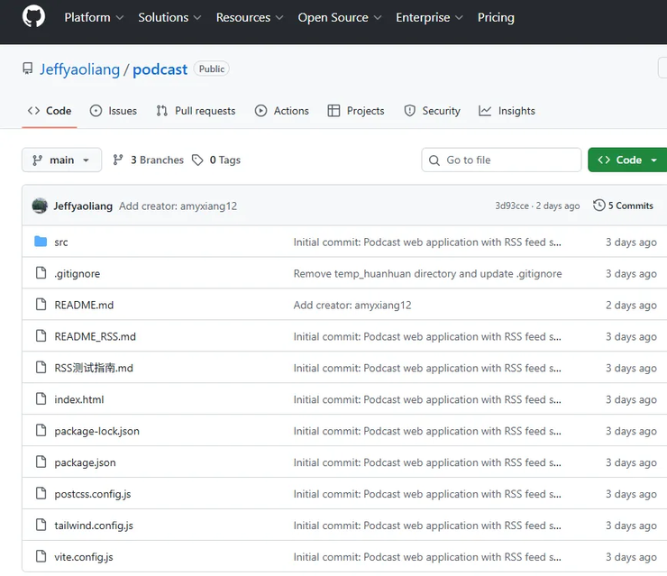Screen dimensions: 667x576
Task: Click the file icon beside vite.config.js
Action: click(40, 557)
